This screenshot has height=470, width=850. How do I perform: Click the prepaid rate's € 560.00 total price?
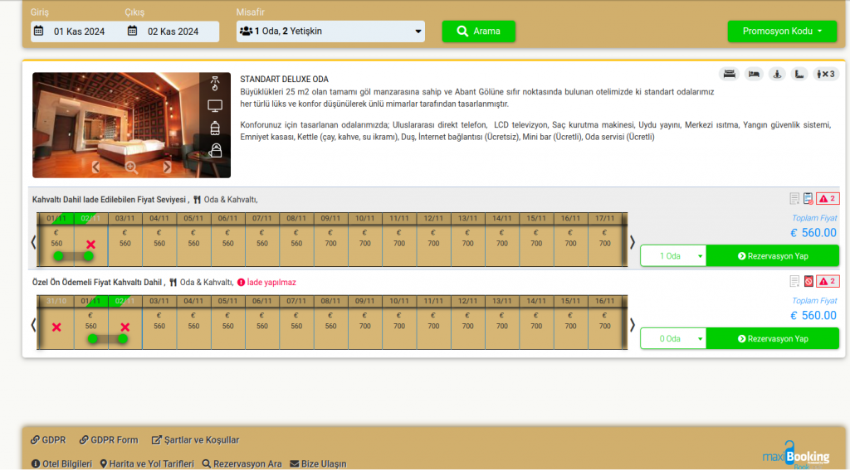click(813, 316)
